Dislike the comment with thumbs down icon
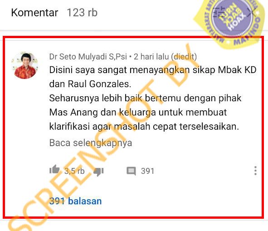 coord(98,172)
